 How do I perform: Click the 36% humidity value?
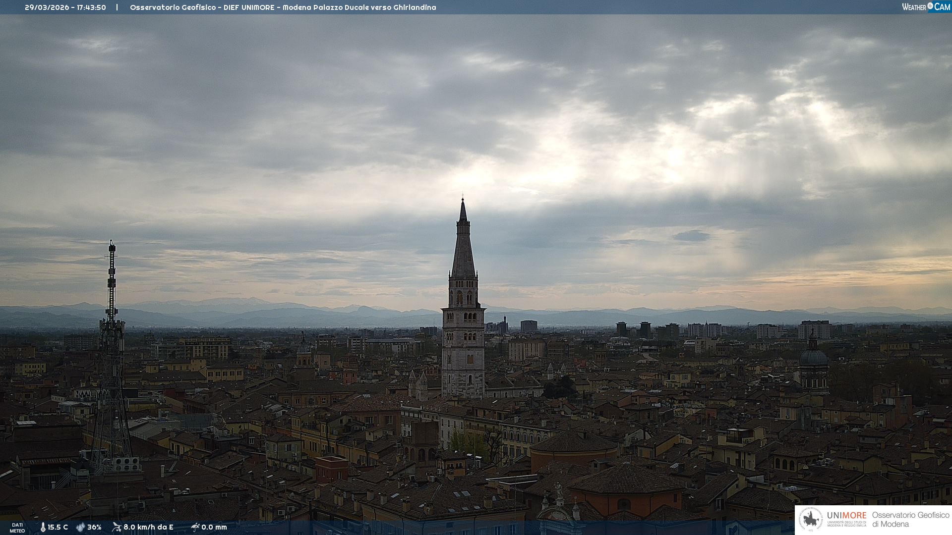tap(94, 527)
